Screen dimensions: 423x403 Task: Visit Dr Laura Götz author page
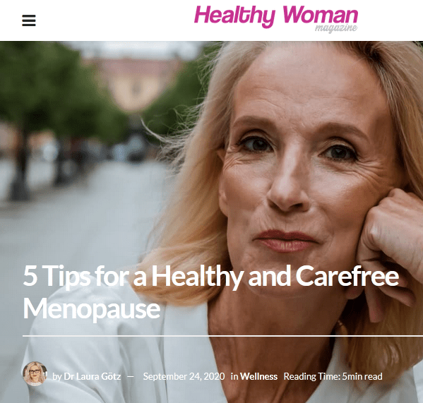click(92, 376)
